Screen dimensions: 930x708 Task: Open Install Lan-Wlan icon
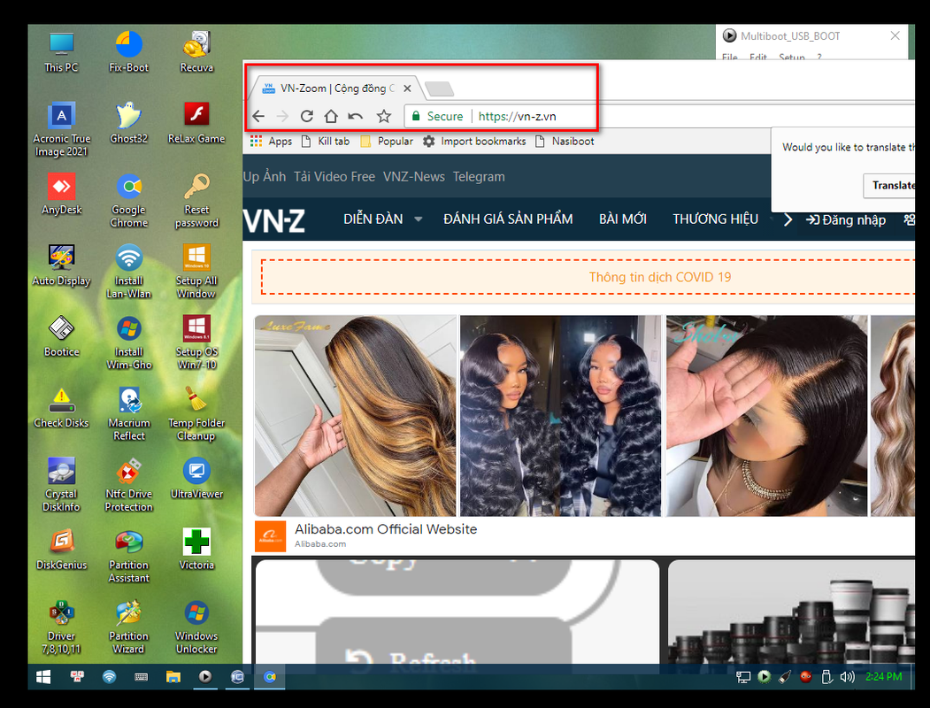click(128, 273)
